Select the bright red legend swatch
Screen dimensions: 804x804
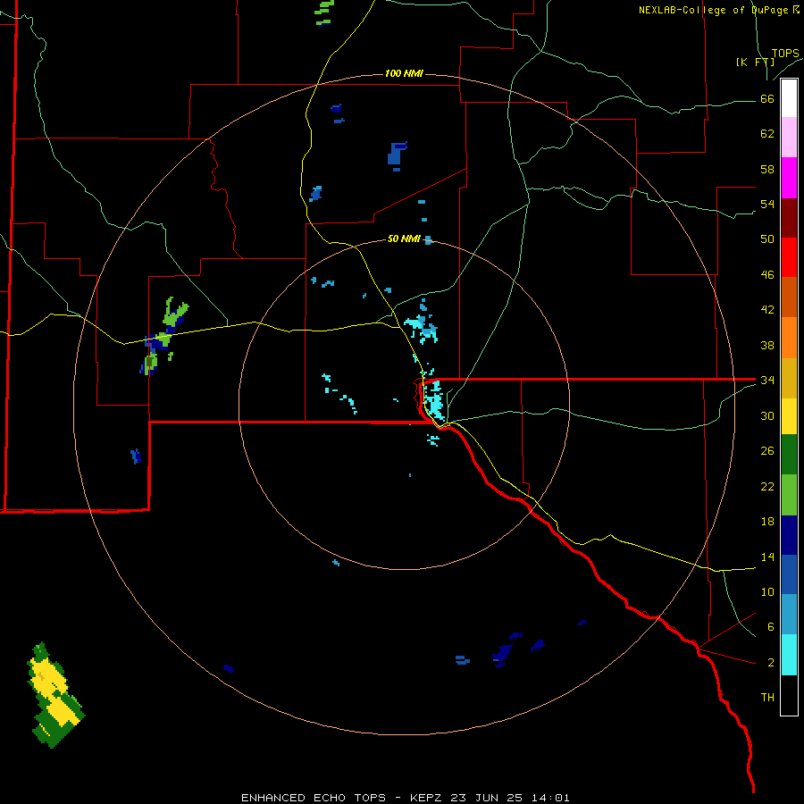(x=789, y=257)
